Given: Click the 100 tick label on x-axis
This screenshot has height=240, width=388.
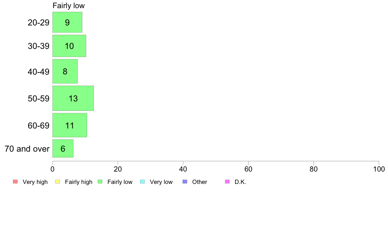Looking at the screenshot, I should 379,169.
